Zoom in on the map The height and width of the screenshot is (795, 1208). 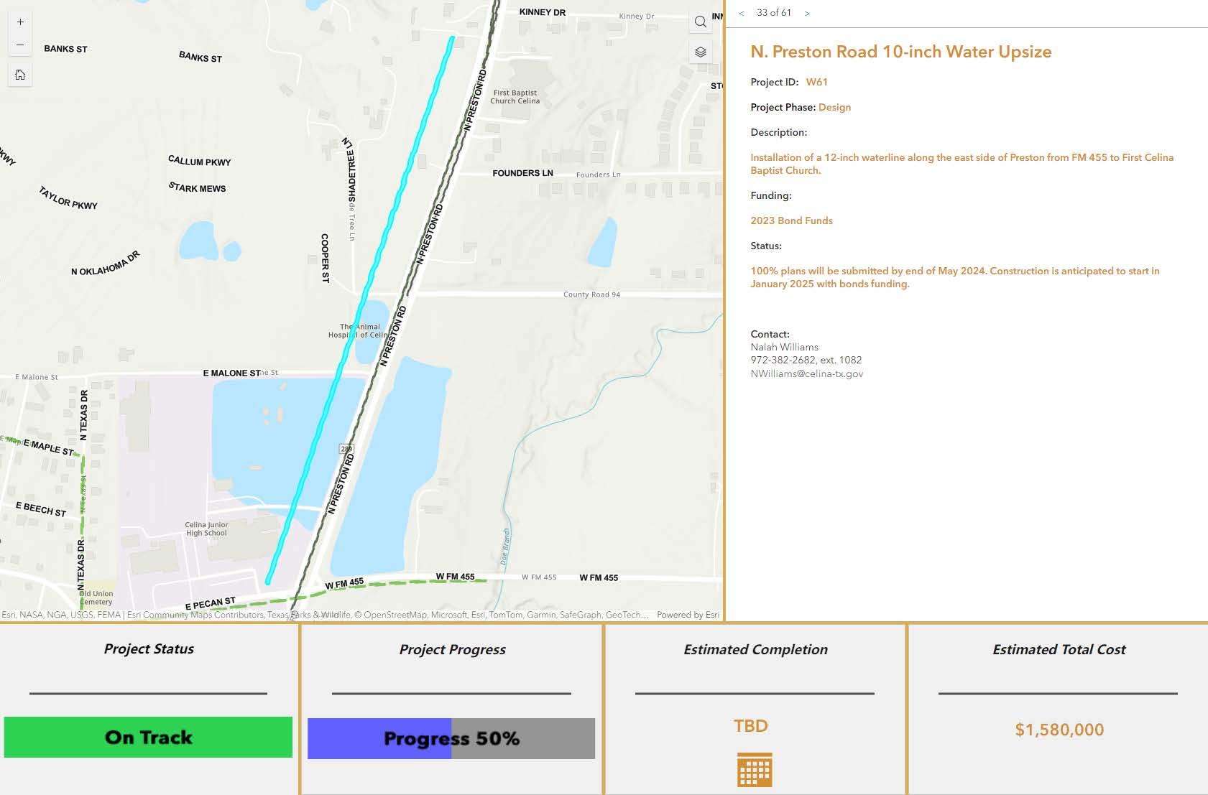pos(20,22)
